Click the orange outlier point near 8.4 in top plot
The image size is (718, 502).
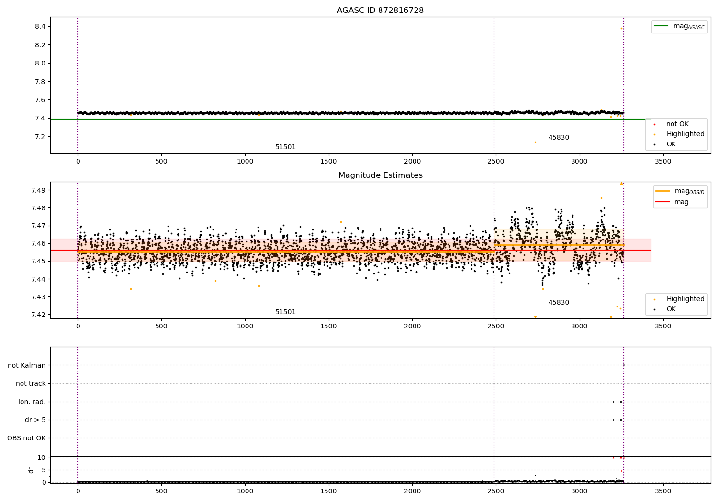tap(621, 28)
